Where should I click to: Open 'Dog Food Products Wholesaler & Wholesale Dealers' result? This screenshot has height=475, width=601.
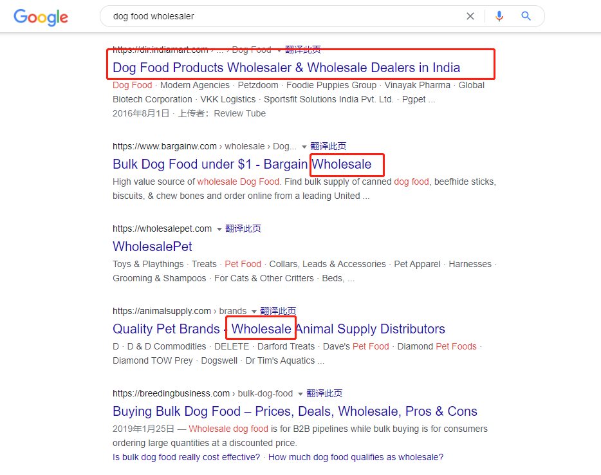click(286, 68)
